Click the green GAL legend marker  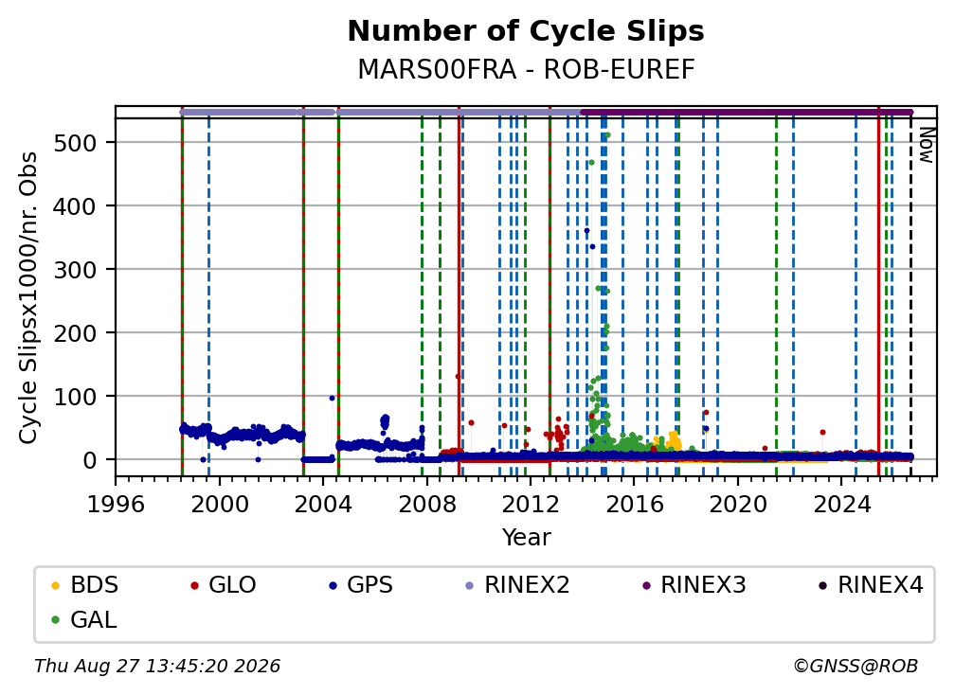[55, 620]
